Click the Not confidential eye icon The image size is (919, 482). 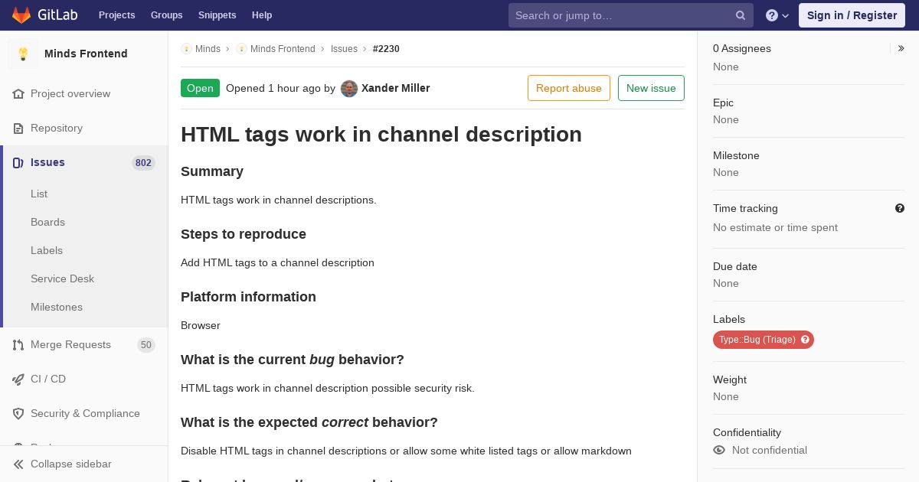(719, 450)
